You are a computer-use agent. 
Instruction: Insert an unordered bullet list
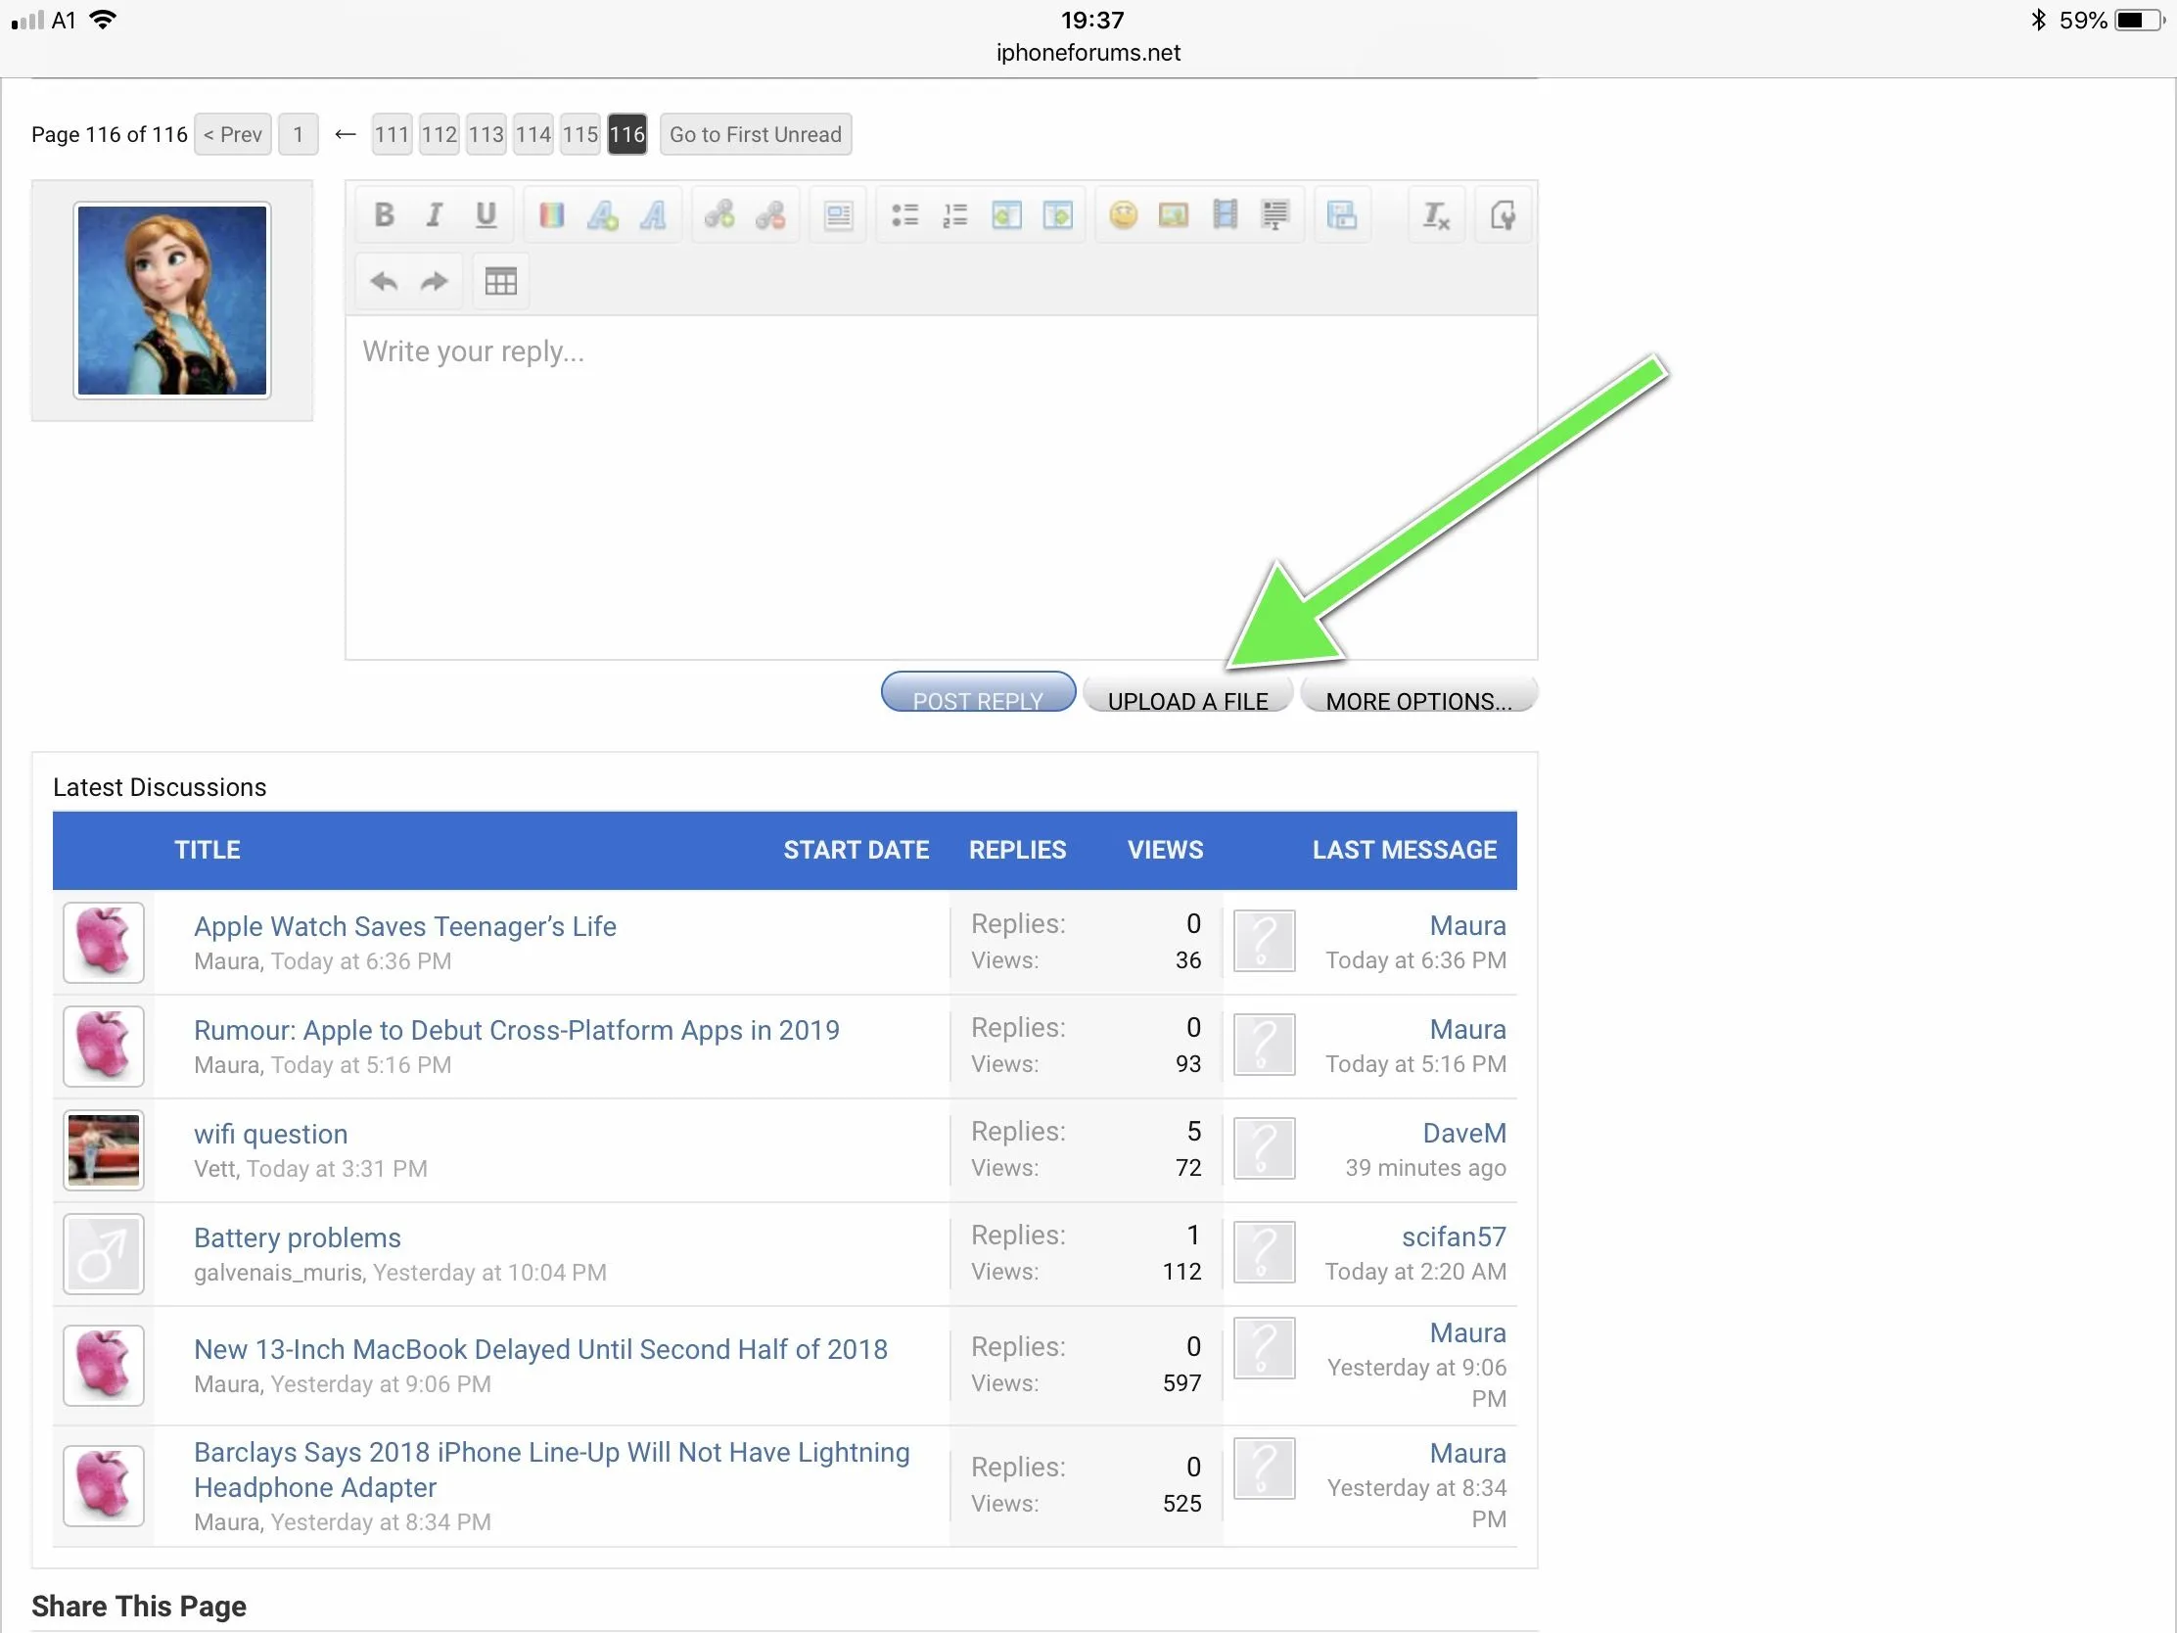904,214
